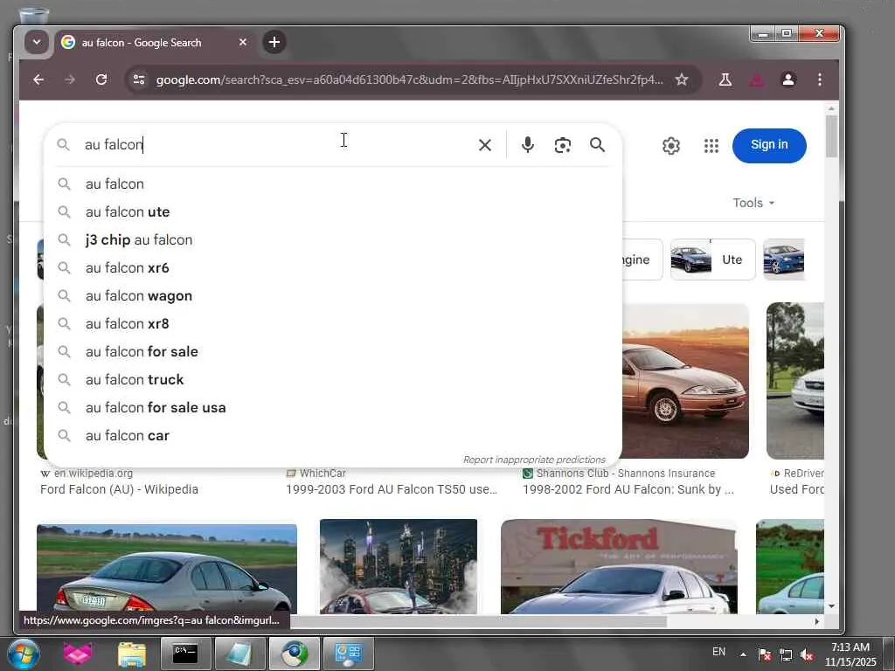Open the Chrome Labs flask icon
The image size is (895, 671).
725,80
